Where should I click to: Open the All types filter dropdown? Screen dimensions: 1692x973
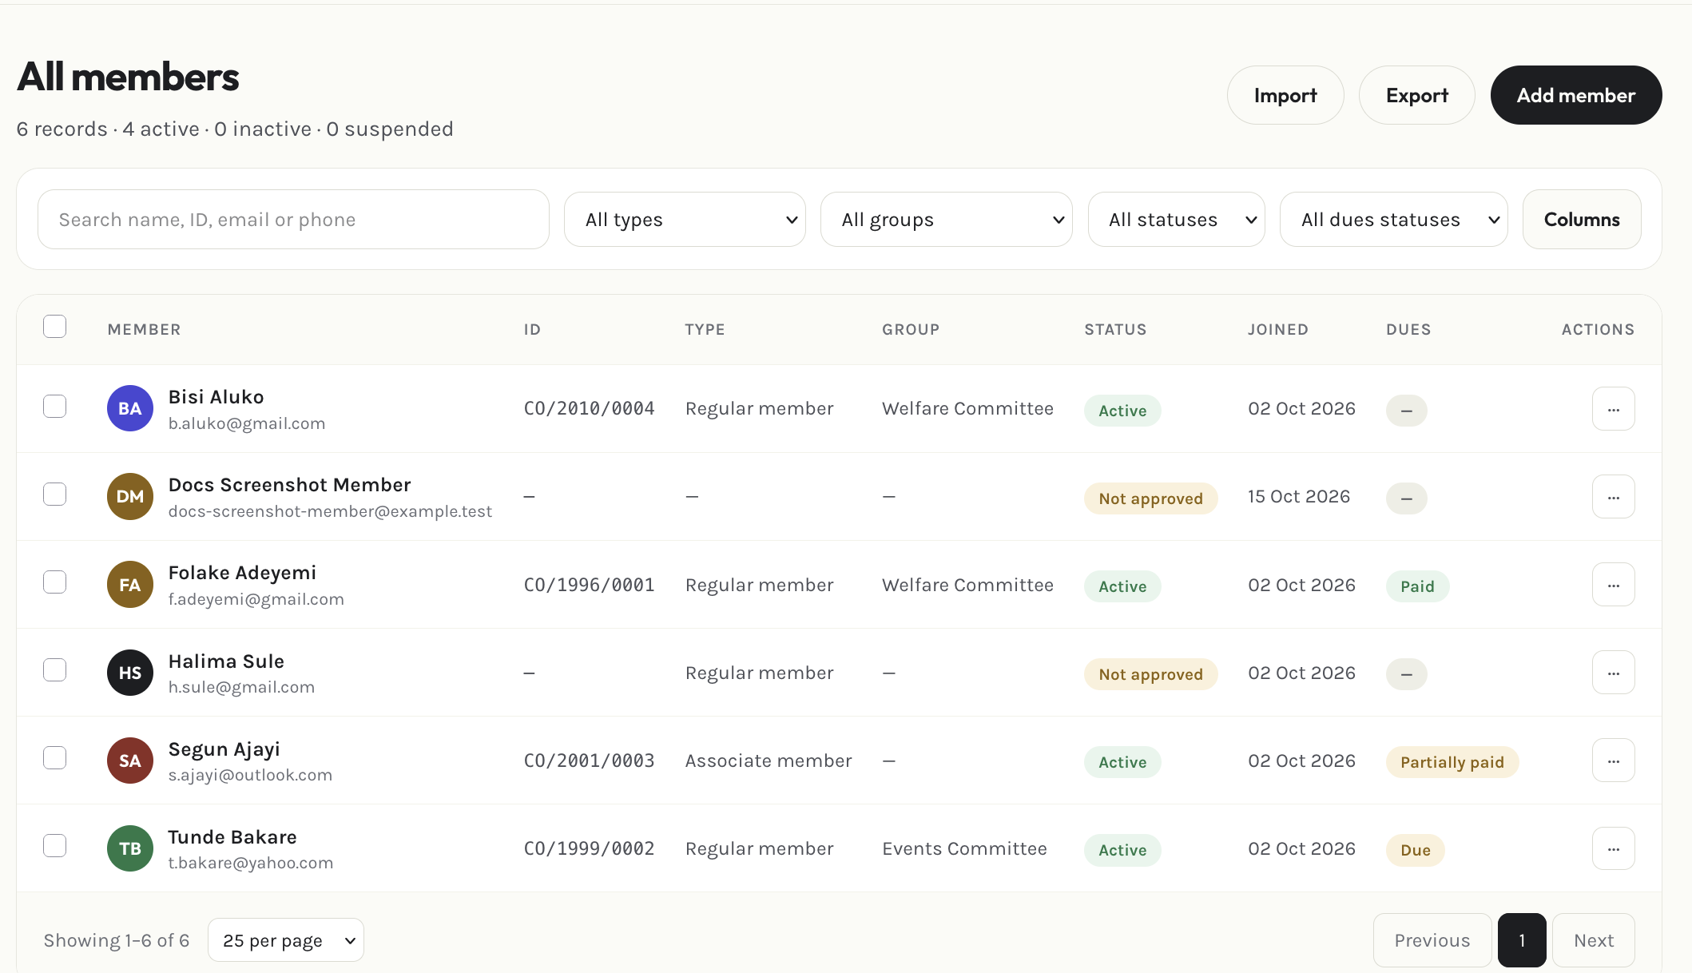pyautogui.click(x=685, y=220)
